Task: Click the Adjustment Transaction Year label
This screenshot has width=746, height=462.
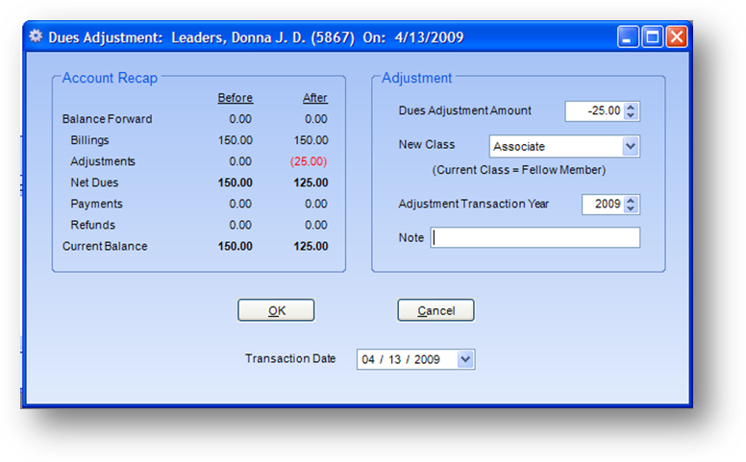Action: [x=473, y=204]
